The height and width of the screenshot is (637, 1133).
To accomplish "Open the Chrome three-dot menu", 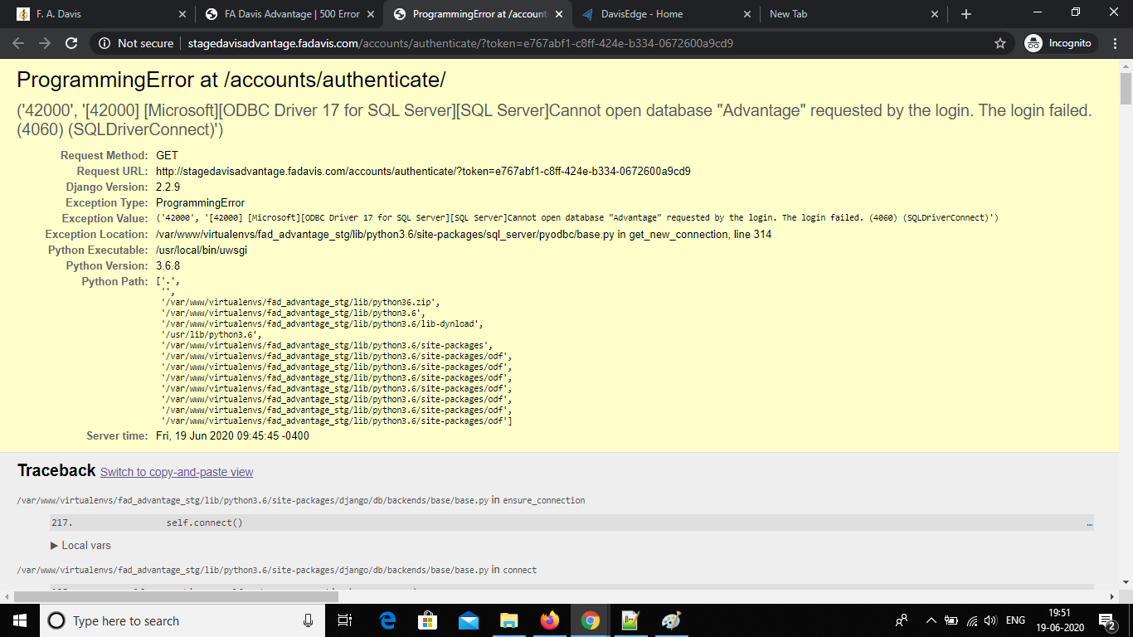I will [x=1116, y=43].
